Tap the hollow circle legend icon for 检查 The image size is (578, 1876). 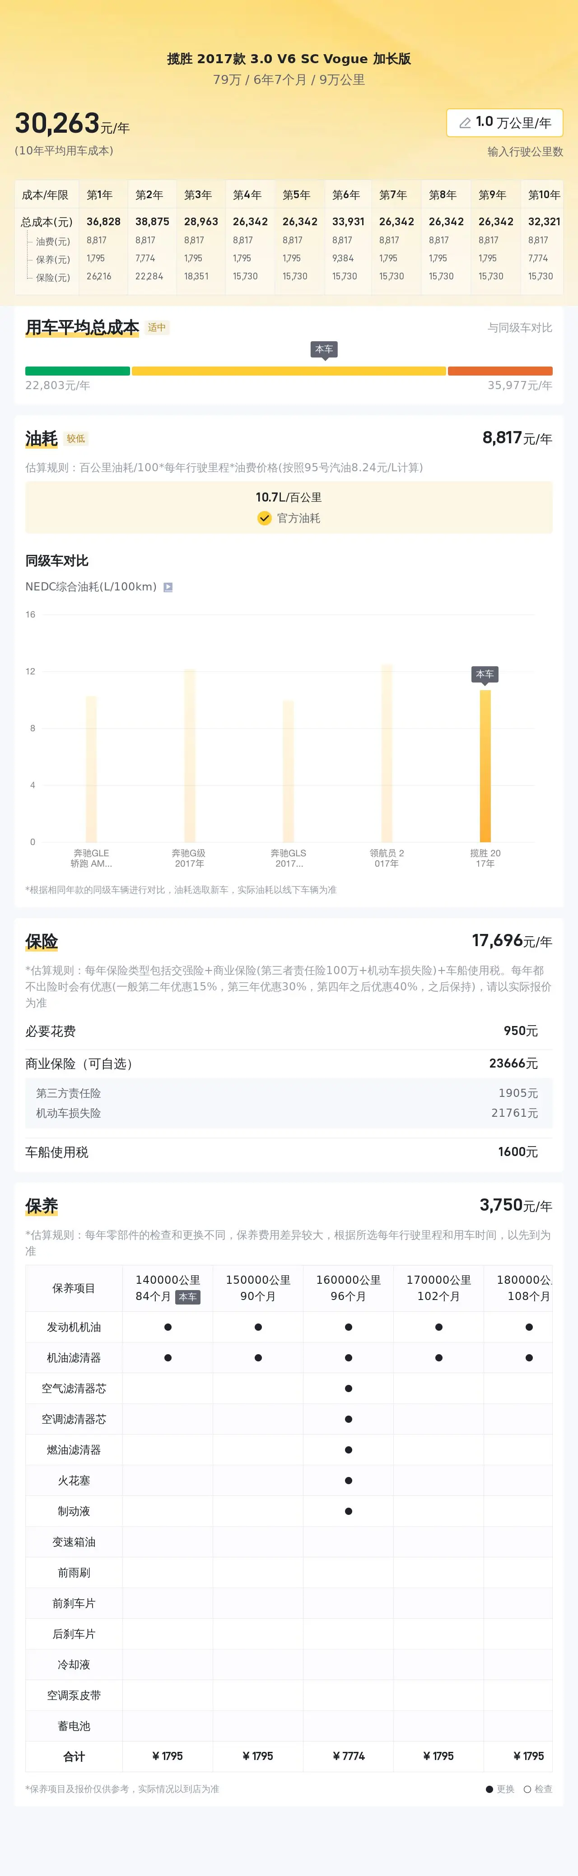(527, 1788)
